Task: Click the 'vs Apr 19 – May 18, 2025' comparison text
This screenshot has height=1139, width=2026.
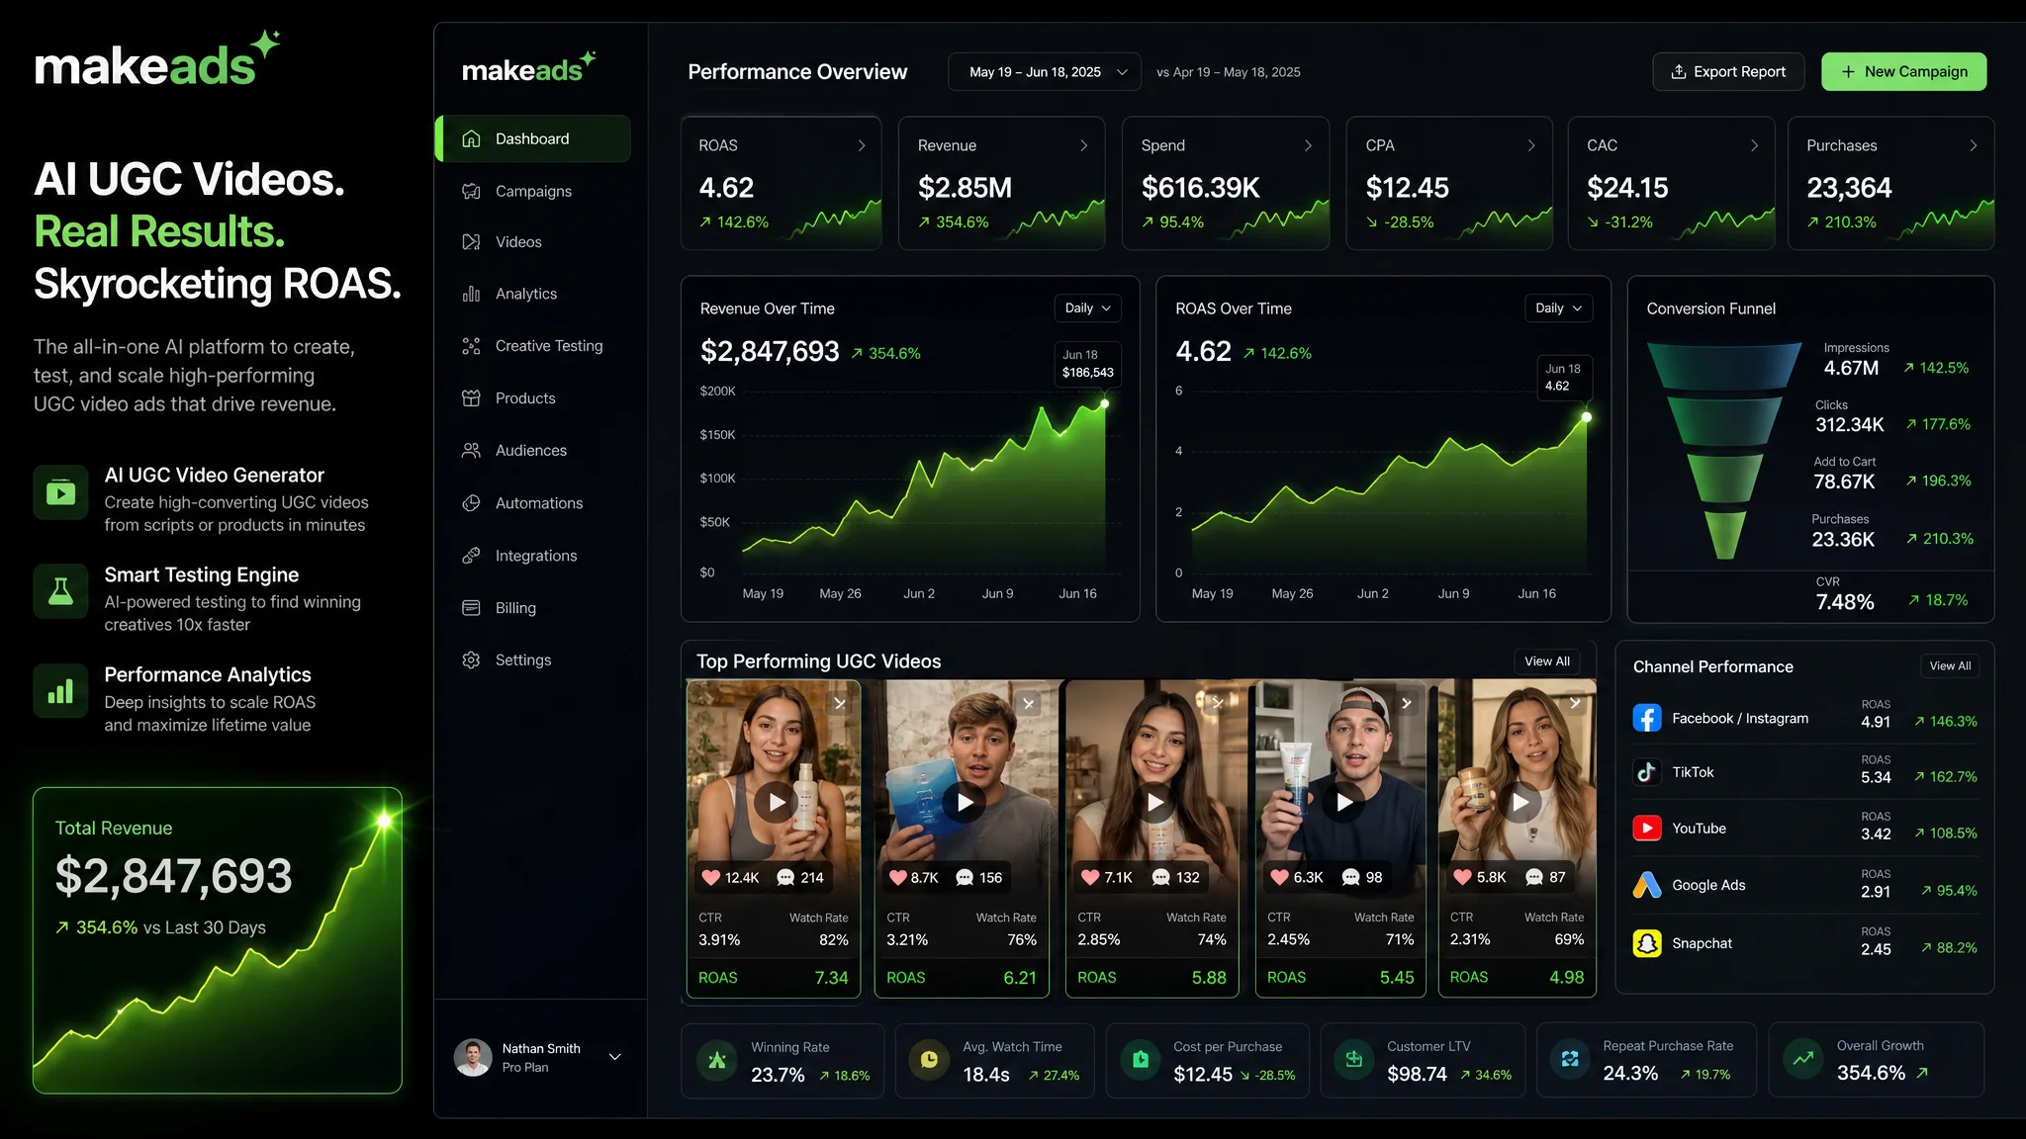Action: [x=1229, y=72]
